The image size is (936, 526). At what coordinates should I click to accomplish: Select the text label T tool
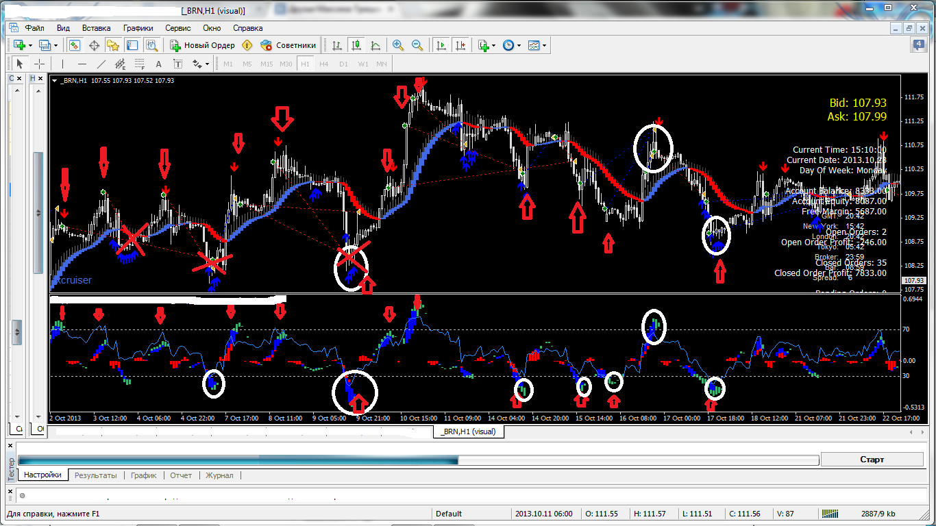178,64
